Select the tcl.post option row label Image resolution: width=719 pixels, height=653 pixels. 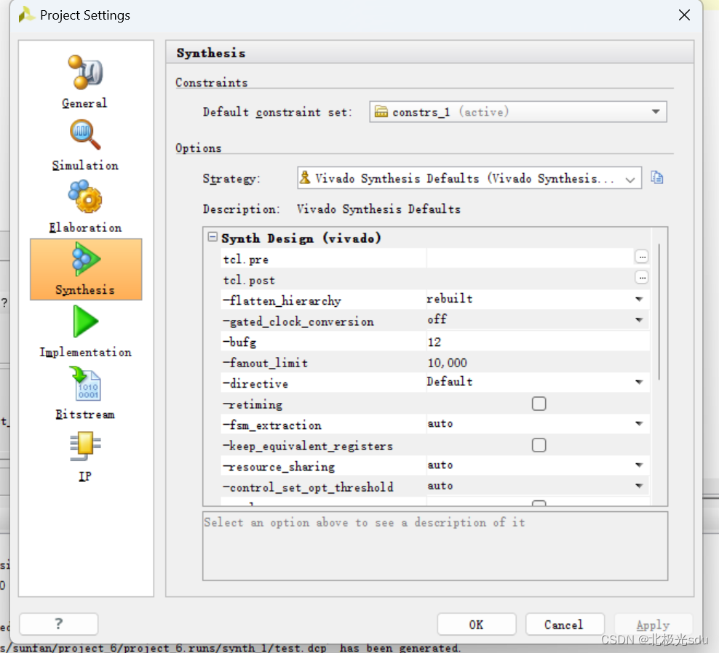250,280
